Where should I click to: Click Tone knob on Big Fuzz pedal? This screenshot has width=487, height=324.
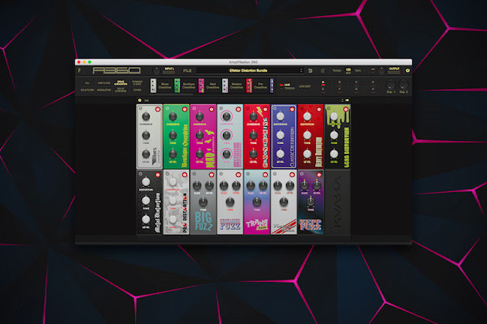tap(203, 202)
